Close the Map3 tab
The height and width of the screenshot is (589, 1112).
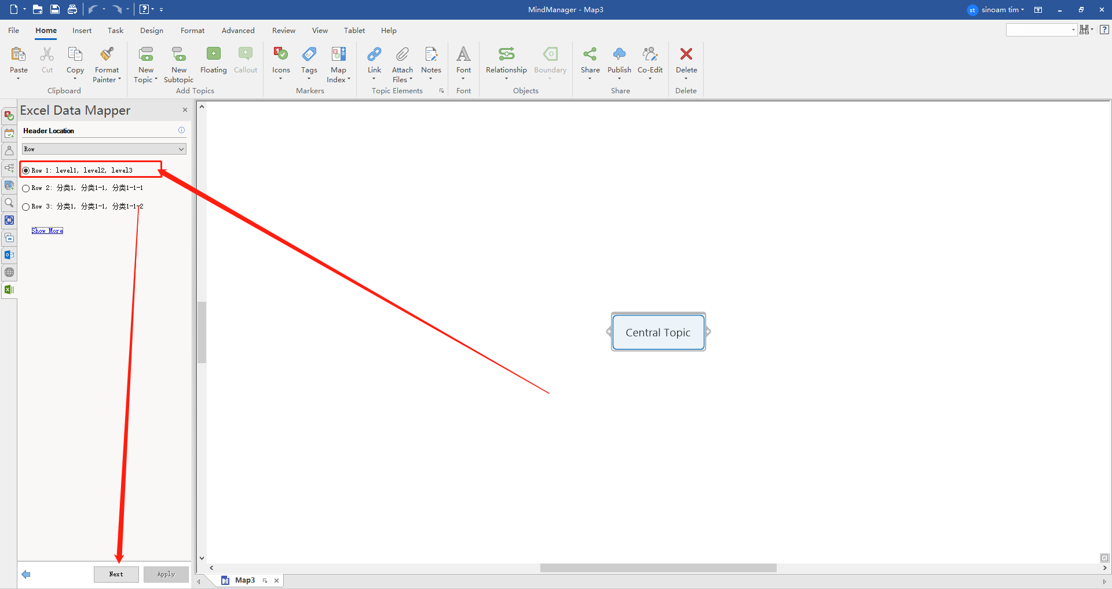pyautogui.click(x=276, y=580)
